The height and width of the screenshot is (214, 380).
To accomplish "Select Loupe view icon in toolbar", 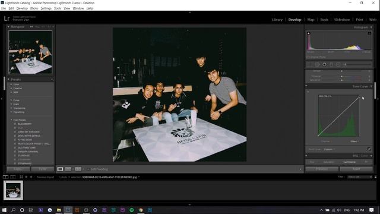I will (60, 169).
